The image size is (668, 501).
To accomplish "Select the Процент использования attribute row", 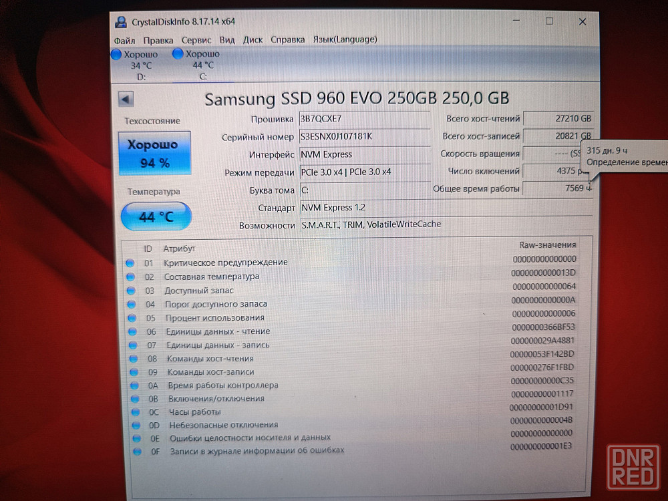I will pos(352,316).
